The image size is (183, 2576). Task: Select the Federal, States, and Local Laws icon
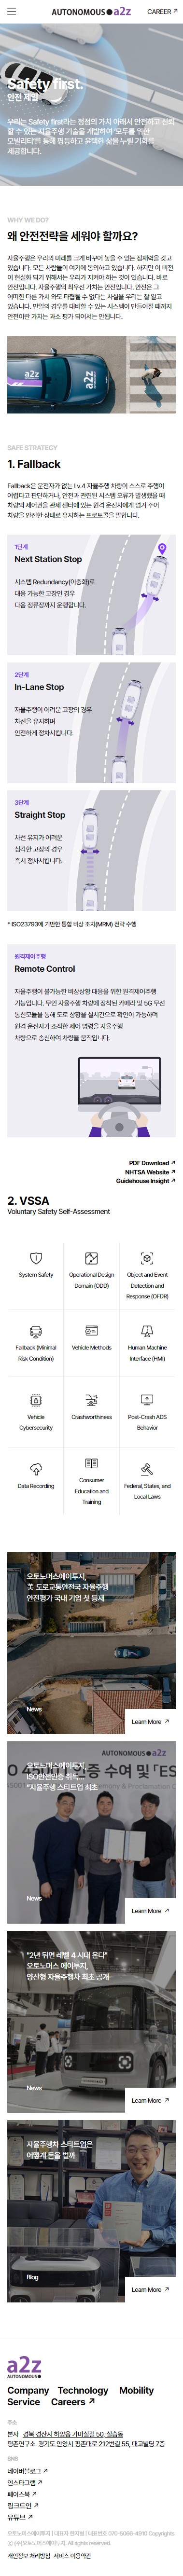(x=147, y=1469)
